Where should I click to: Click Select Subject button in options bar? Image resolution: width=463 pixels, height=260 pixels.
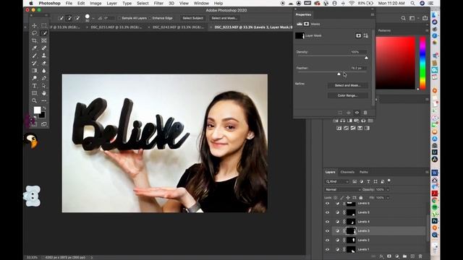pyautogui.click(x=193, y=18)
